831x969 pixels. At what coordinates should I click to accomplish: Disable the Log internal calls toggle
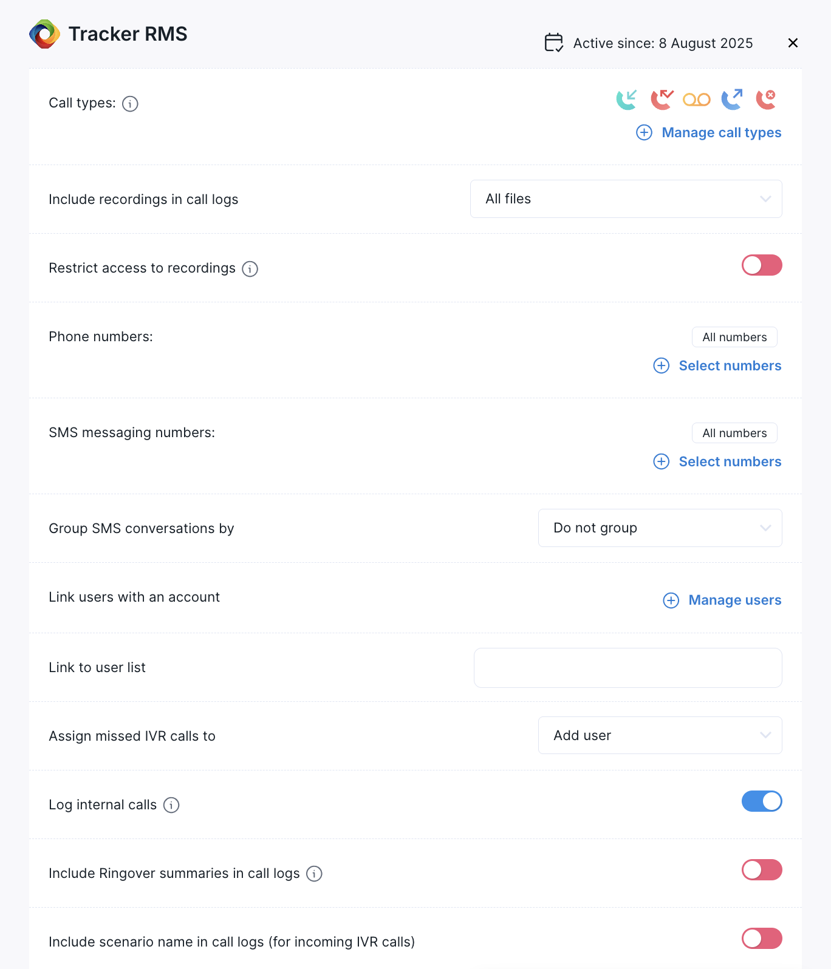tap(762, 801)
